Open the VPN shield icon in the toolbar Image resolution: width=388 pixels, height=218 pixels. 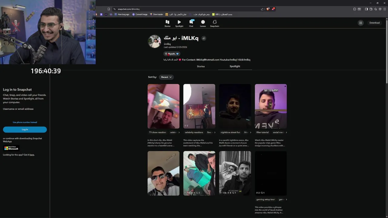[x=380, y=9]
